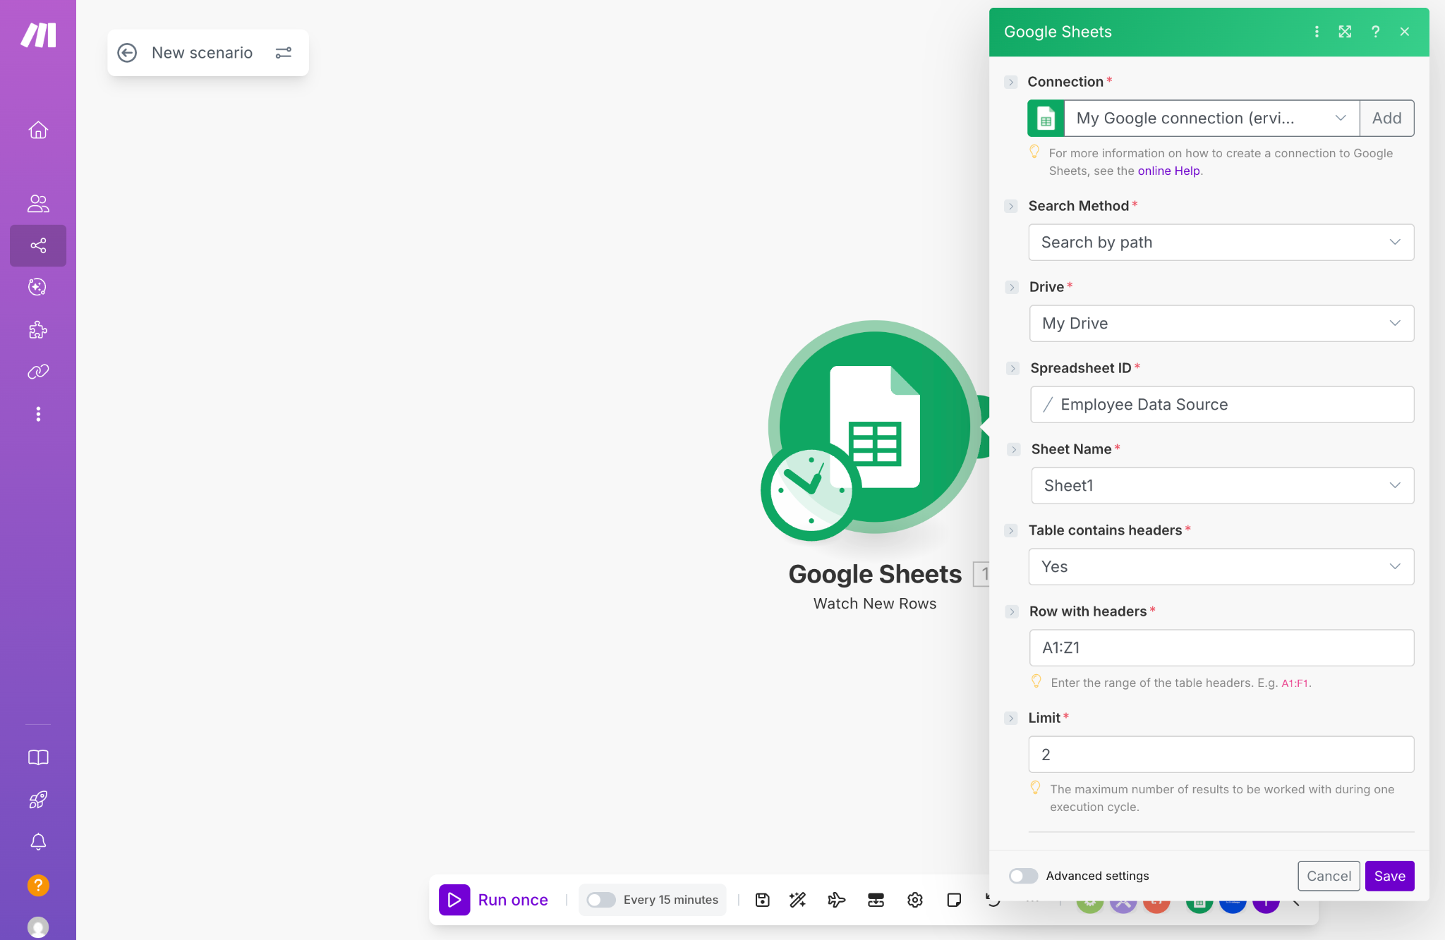Open the Google Sheets panel options menu
This screenshot has height=940, width=1445.
point(1316,32)
